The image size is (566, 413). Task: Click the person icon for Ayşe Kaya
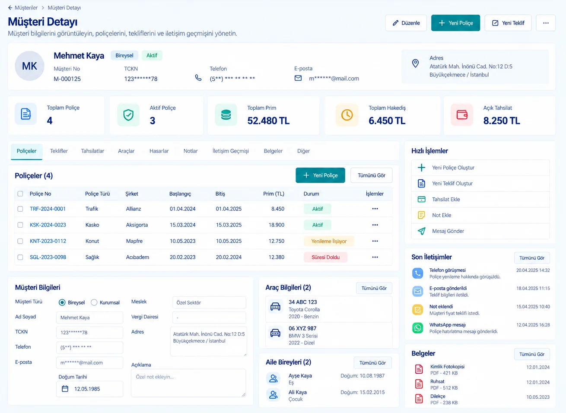point(273,378)
